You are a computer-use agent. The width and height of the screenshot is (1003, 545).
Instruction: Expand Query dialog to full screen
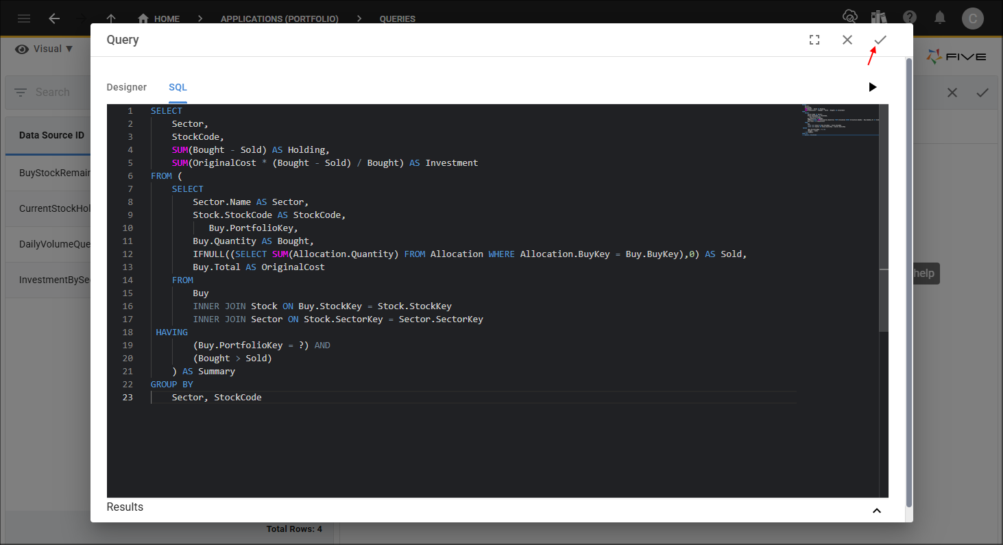(814, 40)
